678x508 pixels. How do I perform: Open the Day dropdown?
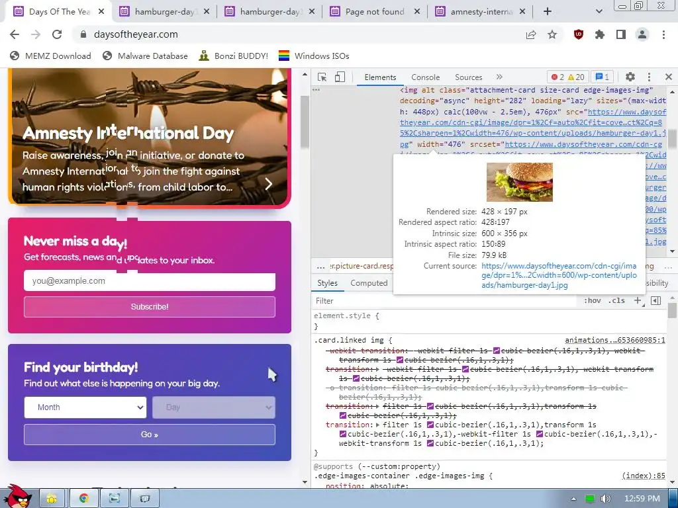pos(214,407)
